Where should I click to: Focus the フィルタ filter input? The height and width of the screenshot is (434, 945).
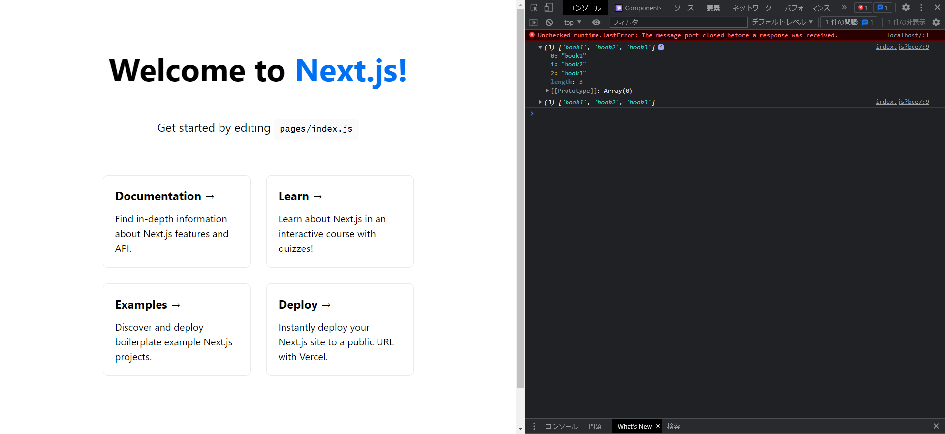pyautogui.click(x=678, y=22)
